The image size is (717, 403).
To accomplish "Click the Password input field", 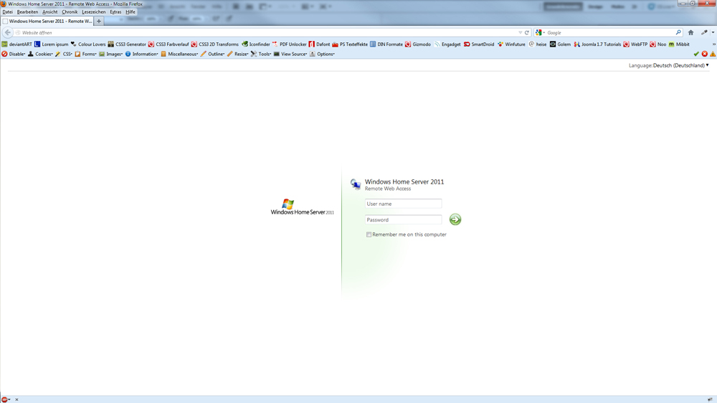I will click(403, 219).
